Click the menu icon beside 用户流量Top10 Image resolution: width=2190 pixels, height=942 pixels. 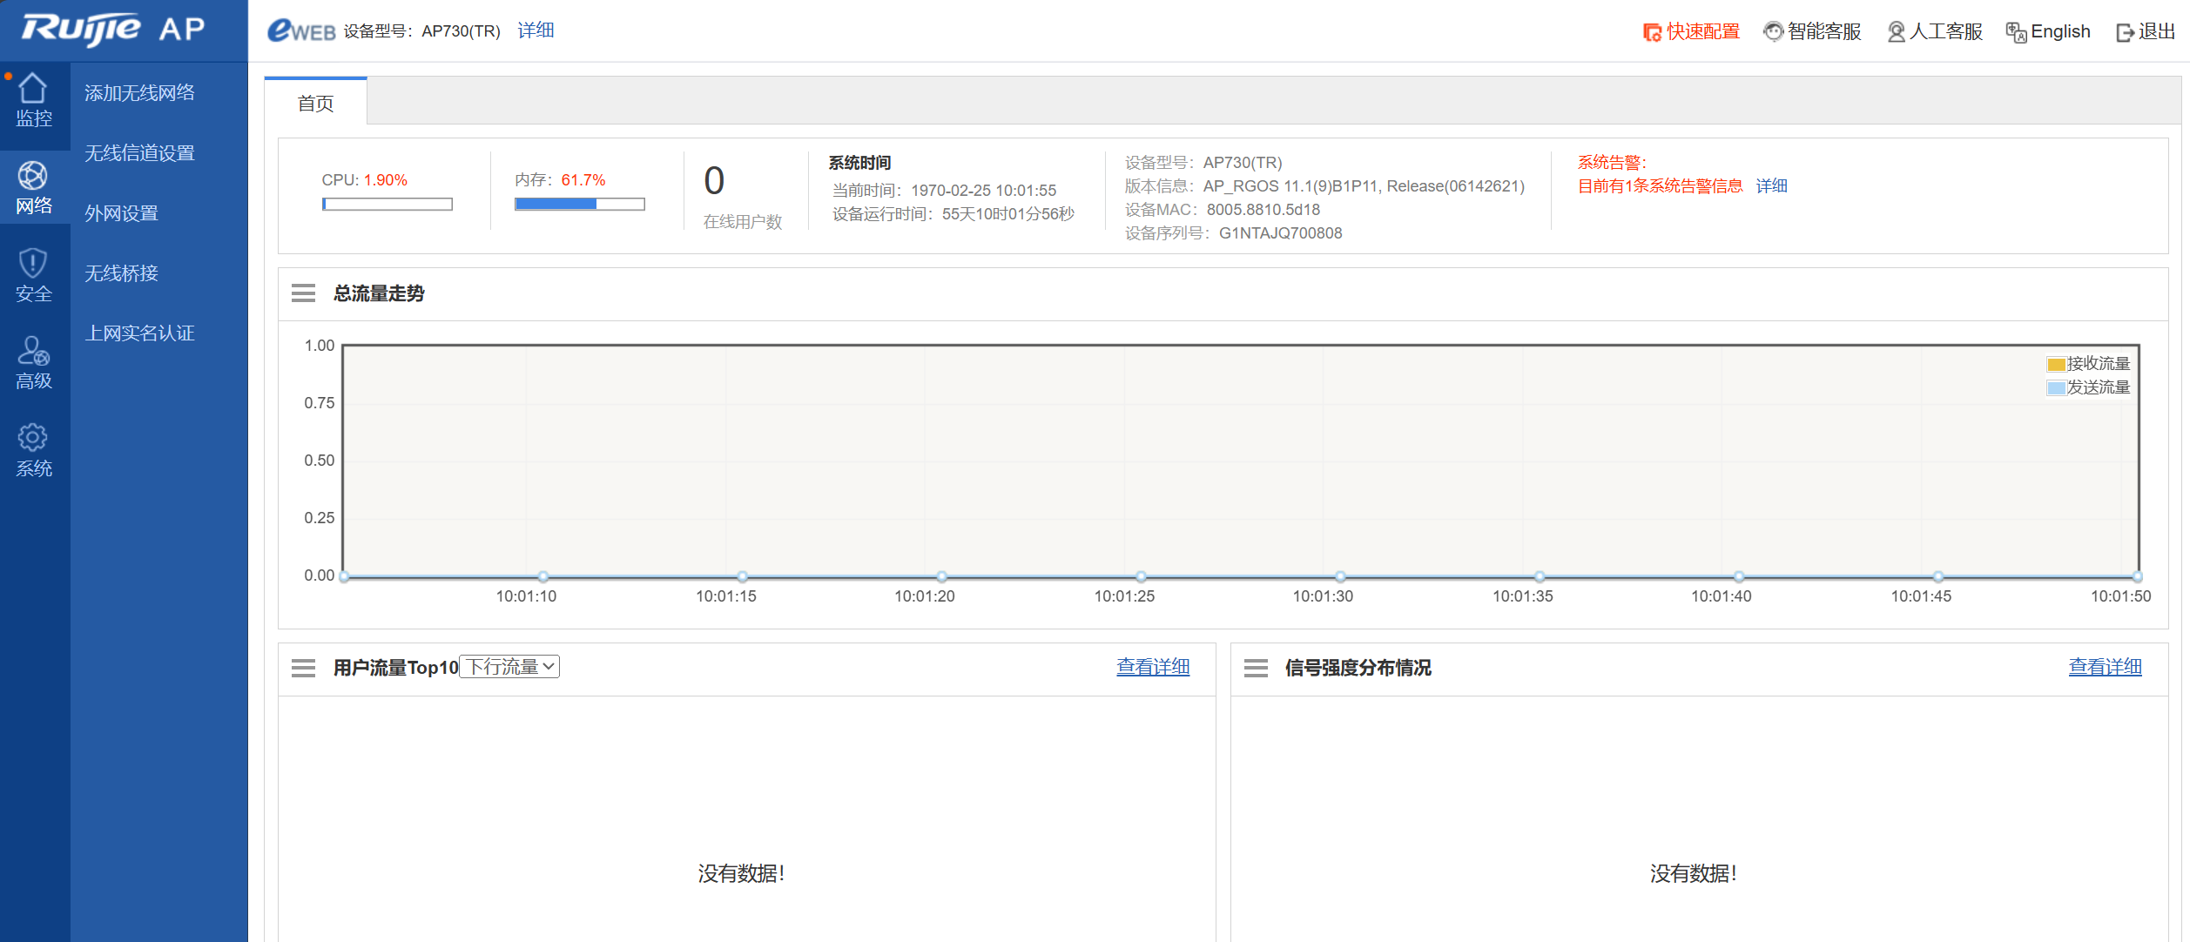(303, 668)
